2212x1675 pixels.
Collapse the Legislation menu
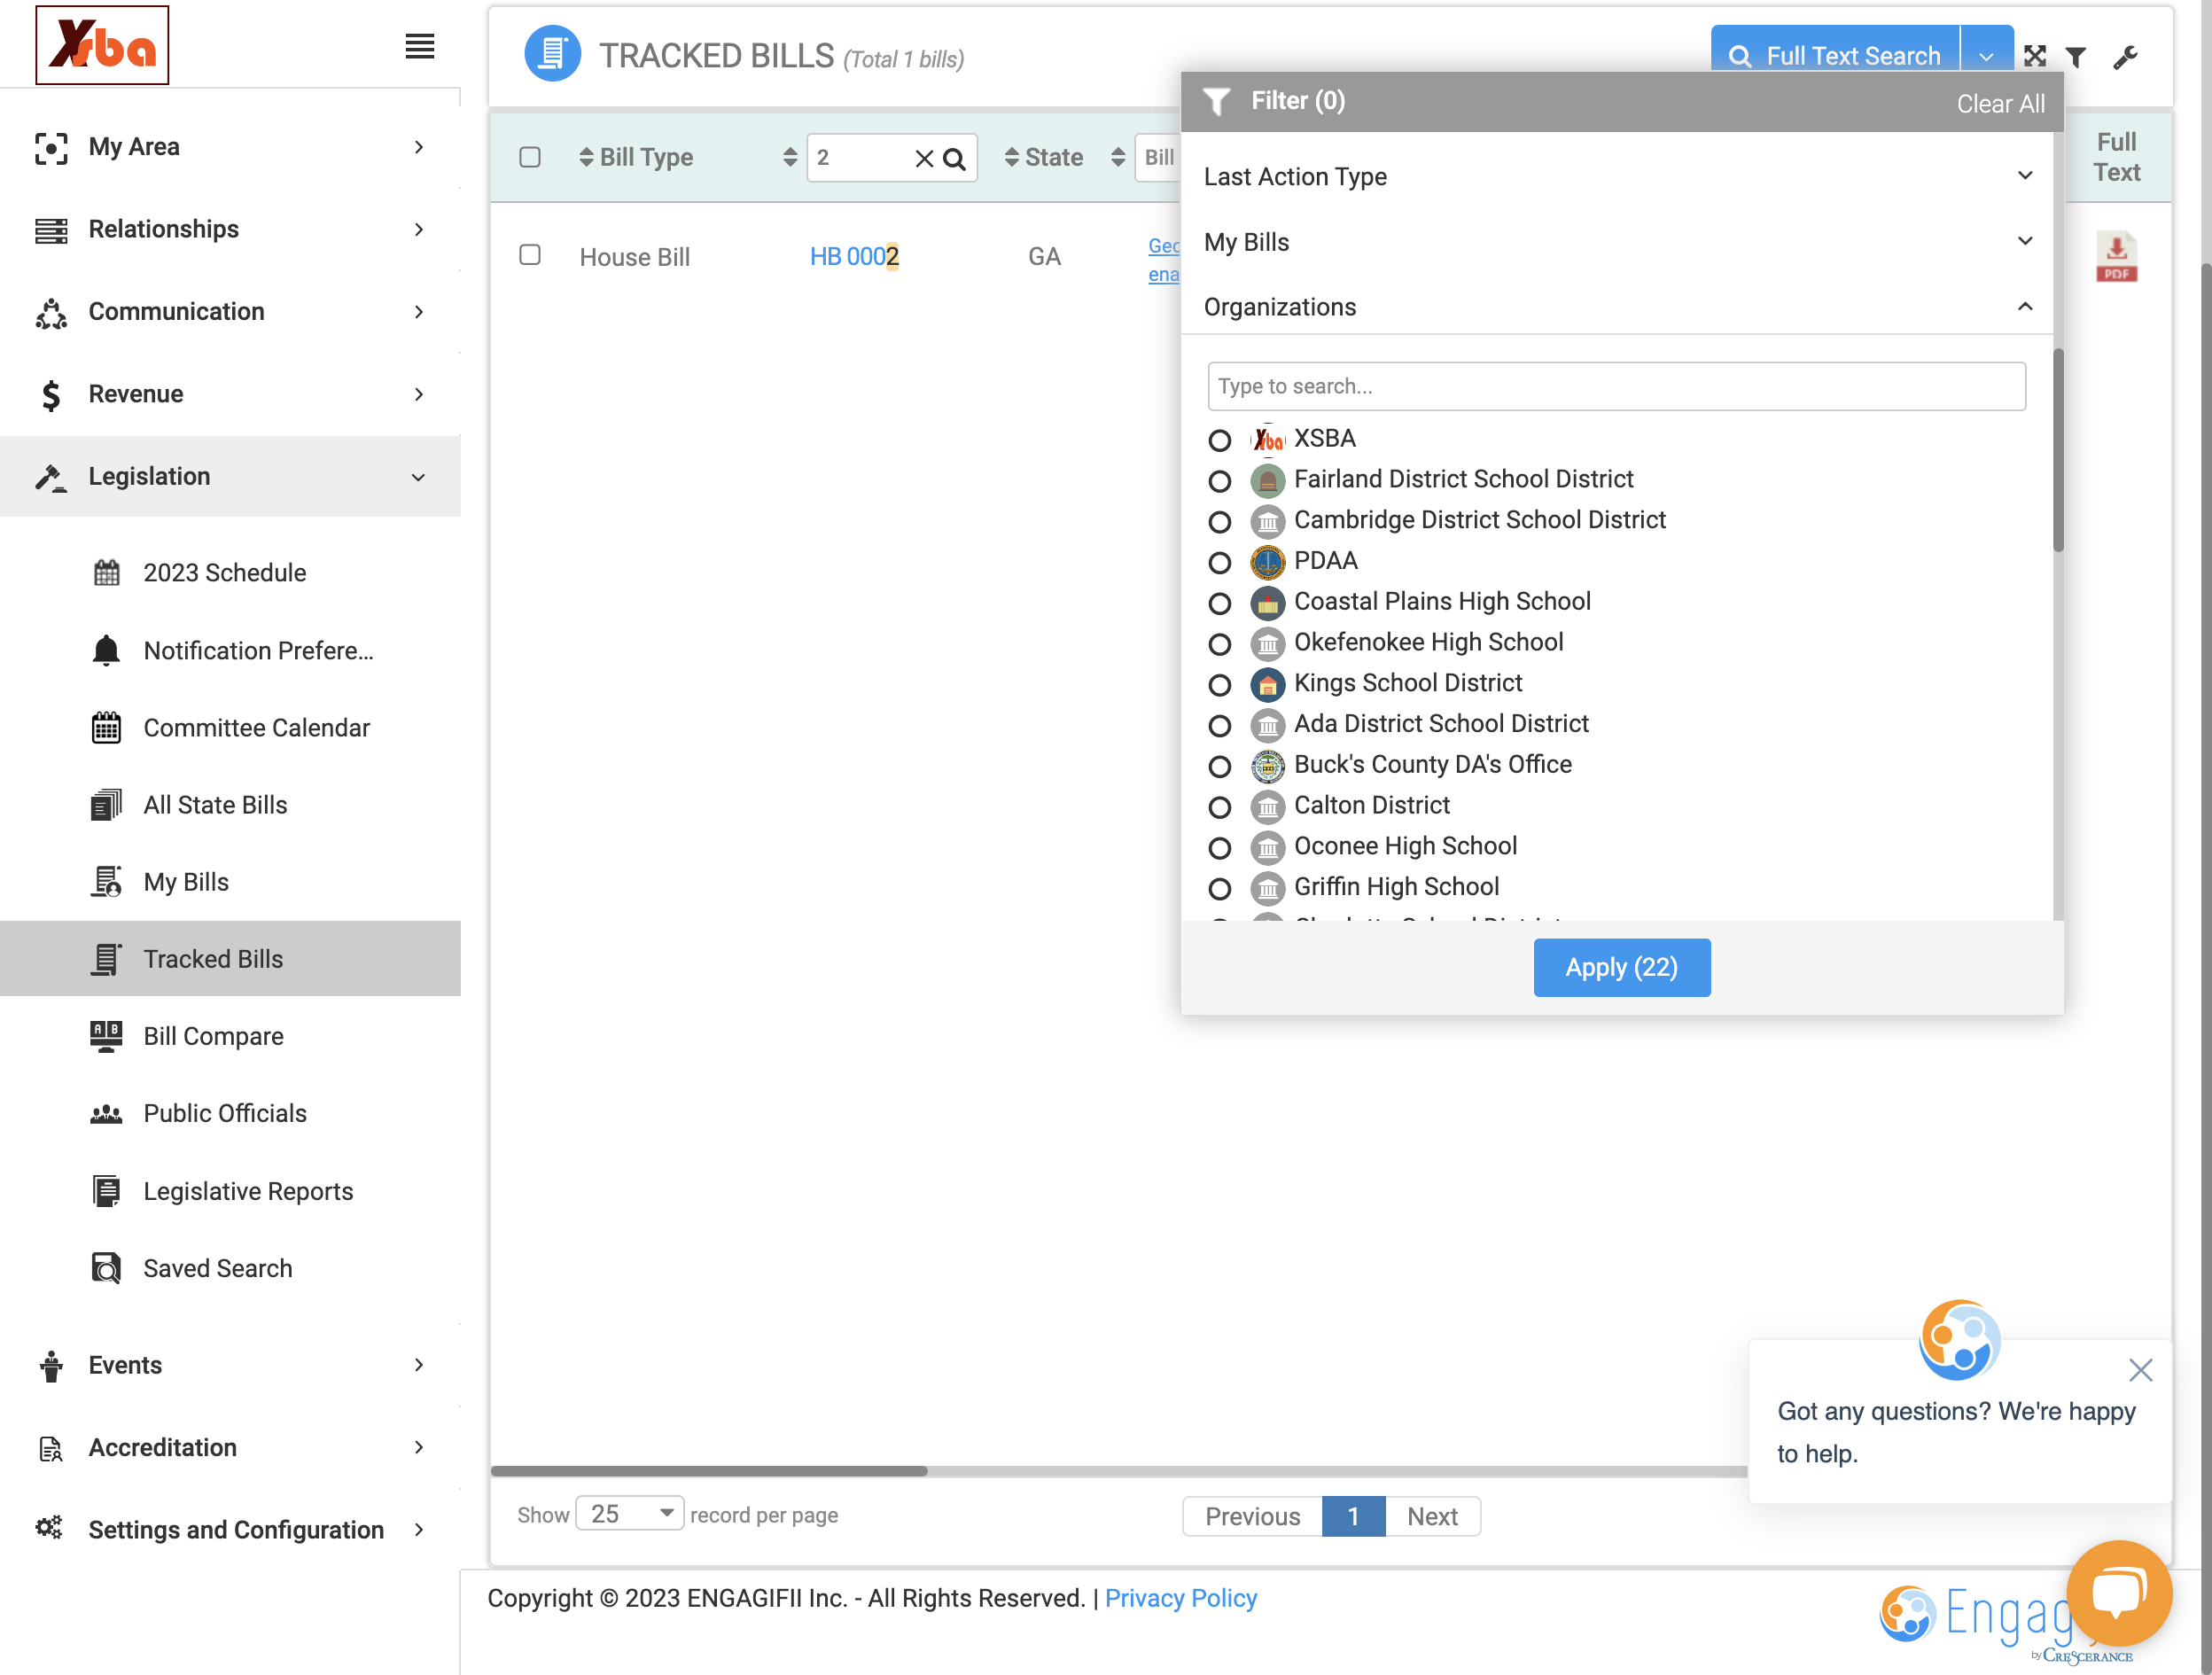231,476
